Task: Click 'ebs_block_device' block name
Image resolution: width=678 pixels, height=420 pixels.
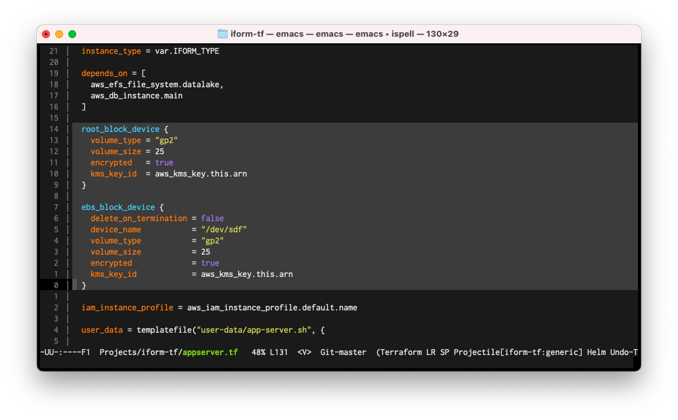Action: (118, 207)
